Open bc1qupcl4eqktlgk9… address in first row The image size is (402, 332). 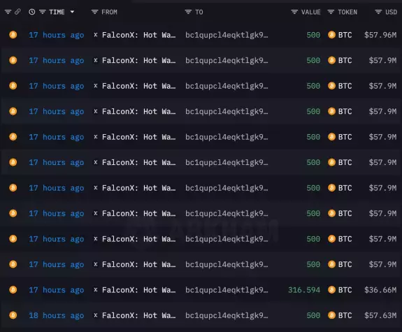[227, 35]
